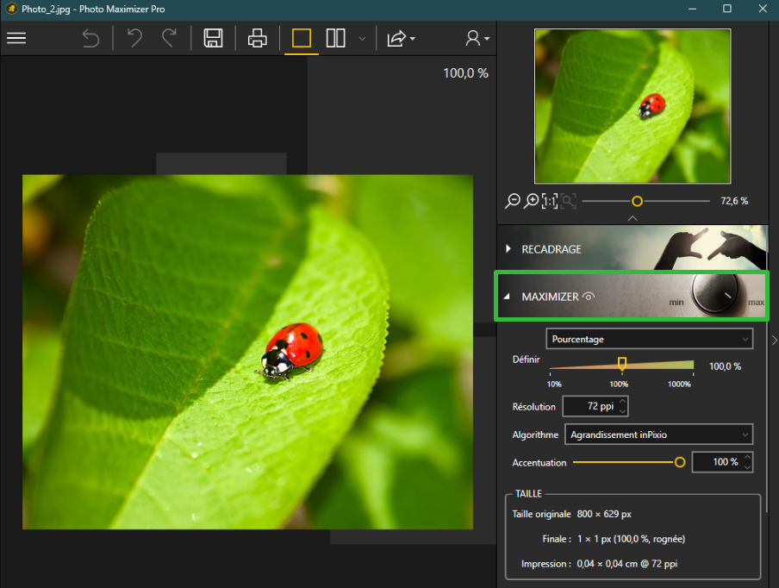Zoom out with the minus magnifier
This screenshot has height=588, width=779.
pyautogui.click(x=513, y=201)
